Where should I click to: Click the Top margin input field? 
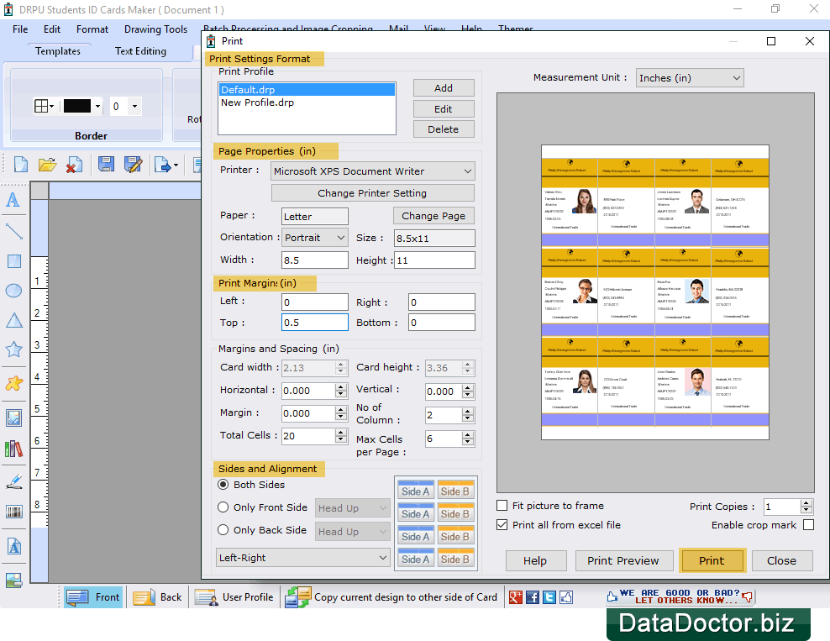[315, 323]
